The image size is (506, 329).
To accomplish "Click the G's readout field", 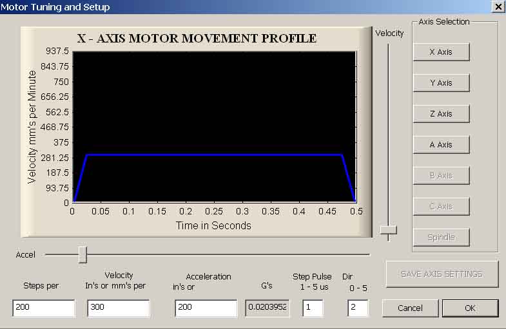I will click(268, 308).
